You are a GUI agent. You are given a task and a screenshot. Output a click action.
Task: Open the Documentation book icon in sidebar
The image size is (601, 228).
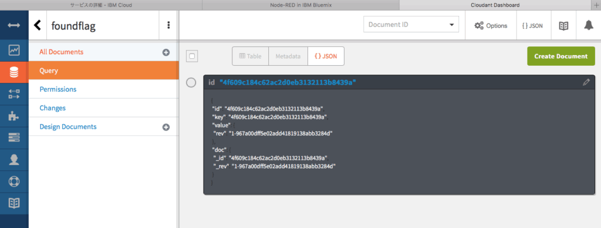click(14, 203)
